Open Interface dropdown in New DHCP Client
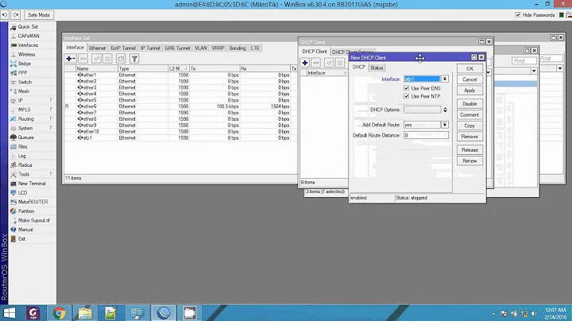The image size is (572, 321). click(x=445, y=79)
